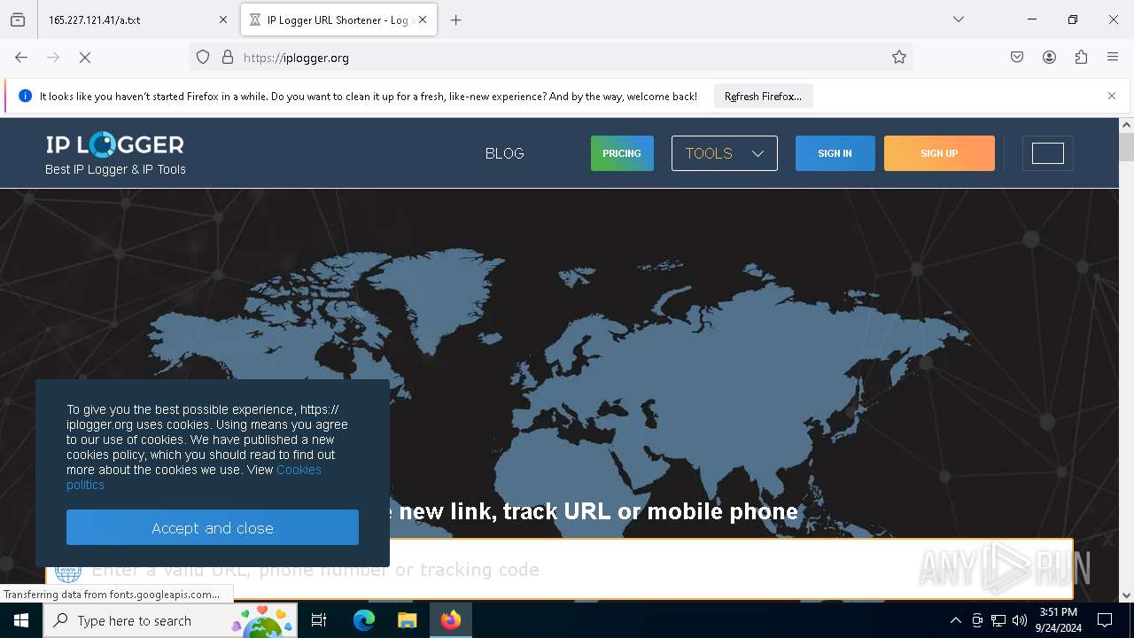
Task: Open Firefox recent browsing view icon
Action: pos(18,19)
